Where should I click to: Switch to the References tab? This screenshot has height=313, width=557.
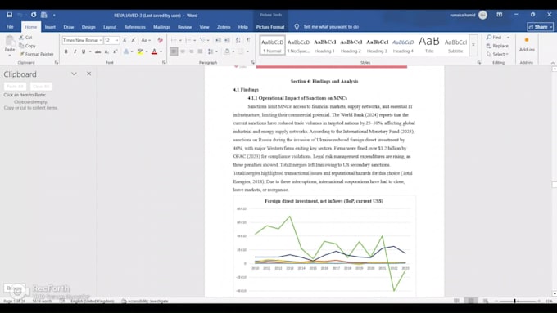[134, 27]
